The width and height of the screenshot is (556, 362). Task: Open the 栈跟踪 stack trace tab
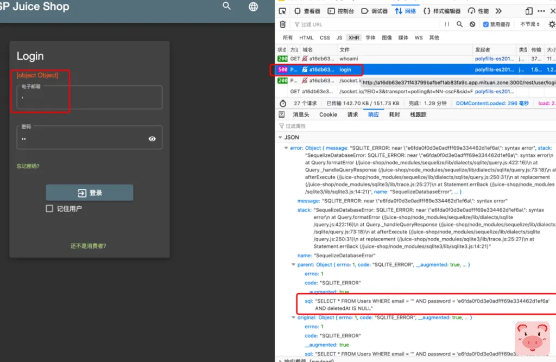[x=419, y=115]
